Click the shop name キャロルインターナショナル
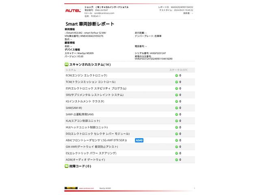 pos(112,7)
